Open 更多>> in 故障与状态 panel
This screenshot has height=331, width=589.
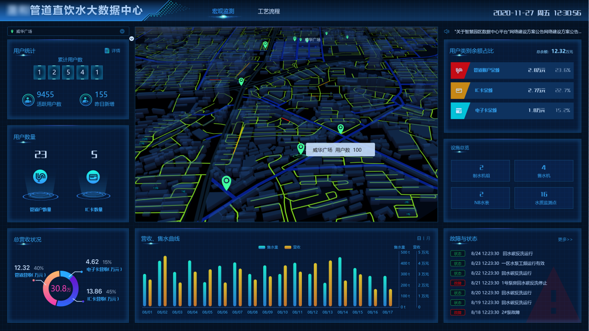(x=566, y=240)
